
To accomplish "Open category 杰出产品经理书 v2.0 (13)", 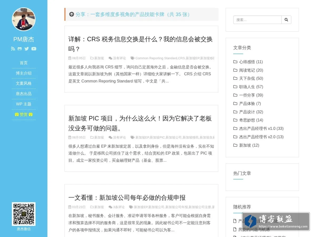I will pyautogui.click(x=261, y=137).
